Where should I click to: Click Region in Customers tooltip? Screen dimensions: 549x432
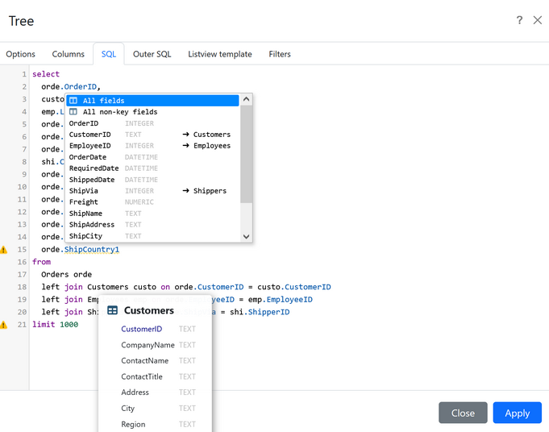[x=133, y=424]
